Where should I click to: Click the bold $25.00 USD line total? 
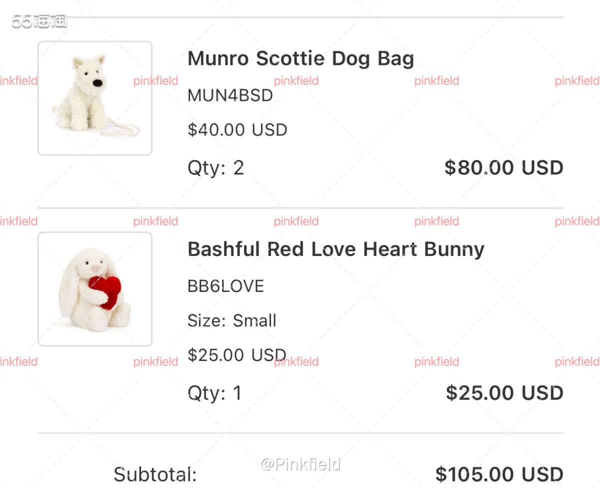[x=504, y=393]
